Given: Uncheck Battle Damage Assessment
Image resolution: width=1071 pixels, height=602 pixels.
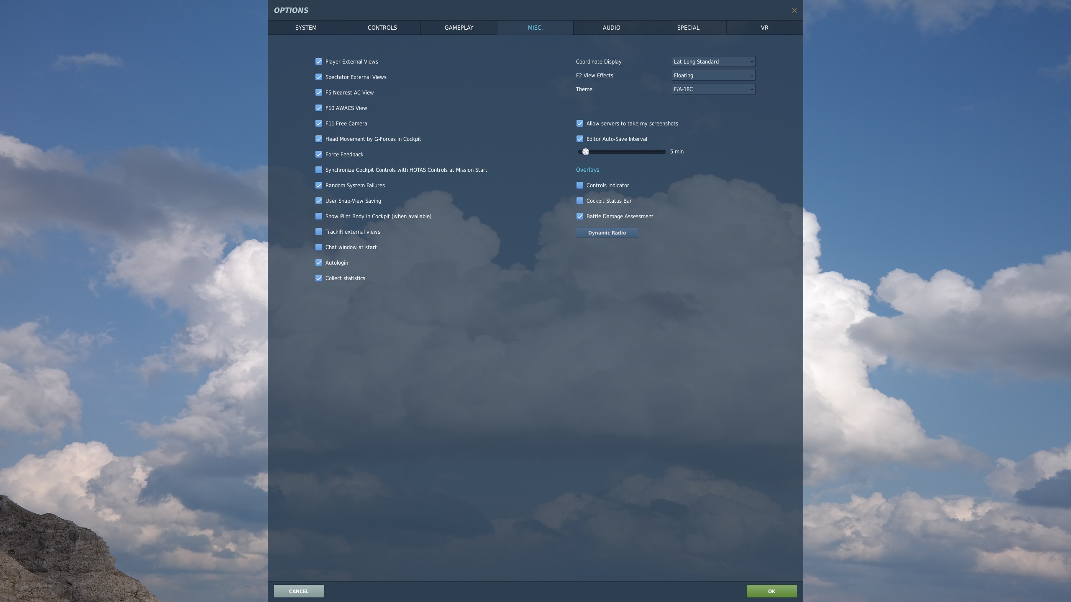Looking at the screenshot, I should [x=580, y=216].
